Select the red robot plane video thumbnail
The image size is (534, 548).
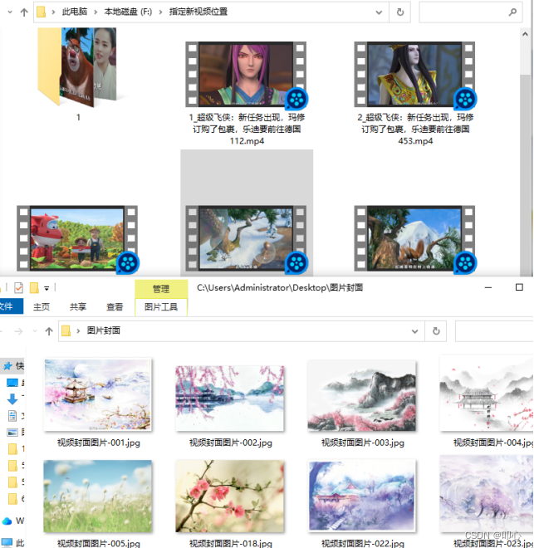click(77, 238)
